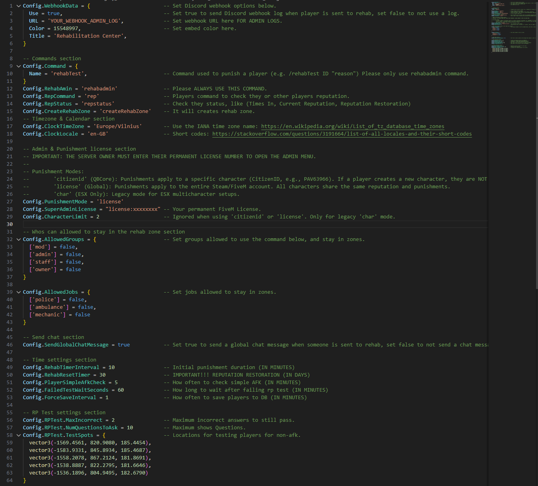Collapse the Config.RPTest.TestSpots block
538x486 pixels.
(18, 435)
